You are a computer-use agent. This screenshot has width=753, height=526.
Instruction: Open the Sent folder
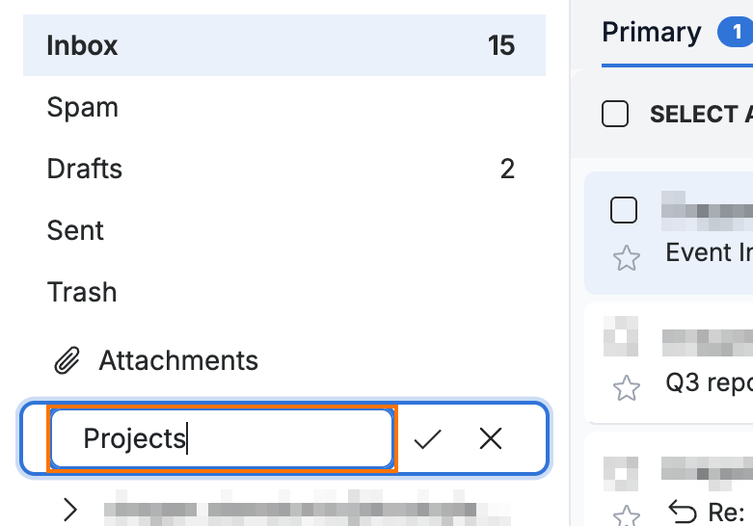click(284, 230)
